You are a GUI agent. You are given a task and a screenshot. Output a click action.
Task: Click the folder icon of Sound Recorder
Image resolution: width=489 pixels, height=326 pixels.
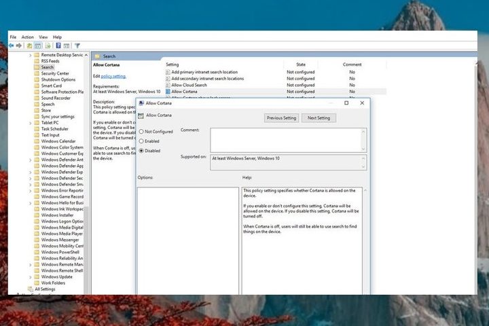37,98
